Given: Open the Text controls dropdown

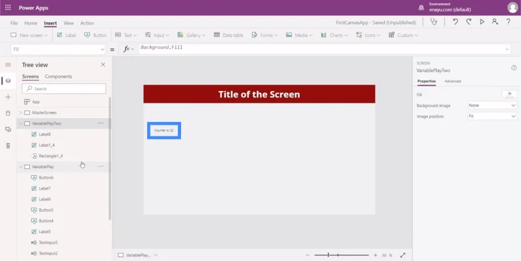Looking at the screenshot, I should (126, 35).
